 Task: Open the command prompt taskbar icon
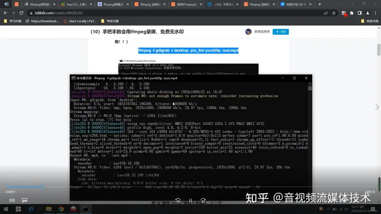[x=85, y=209]
